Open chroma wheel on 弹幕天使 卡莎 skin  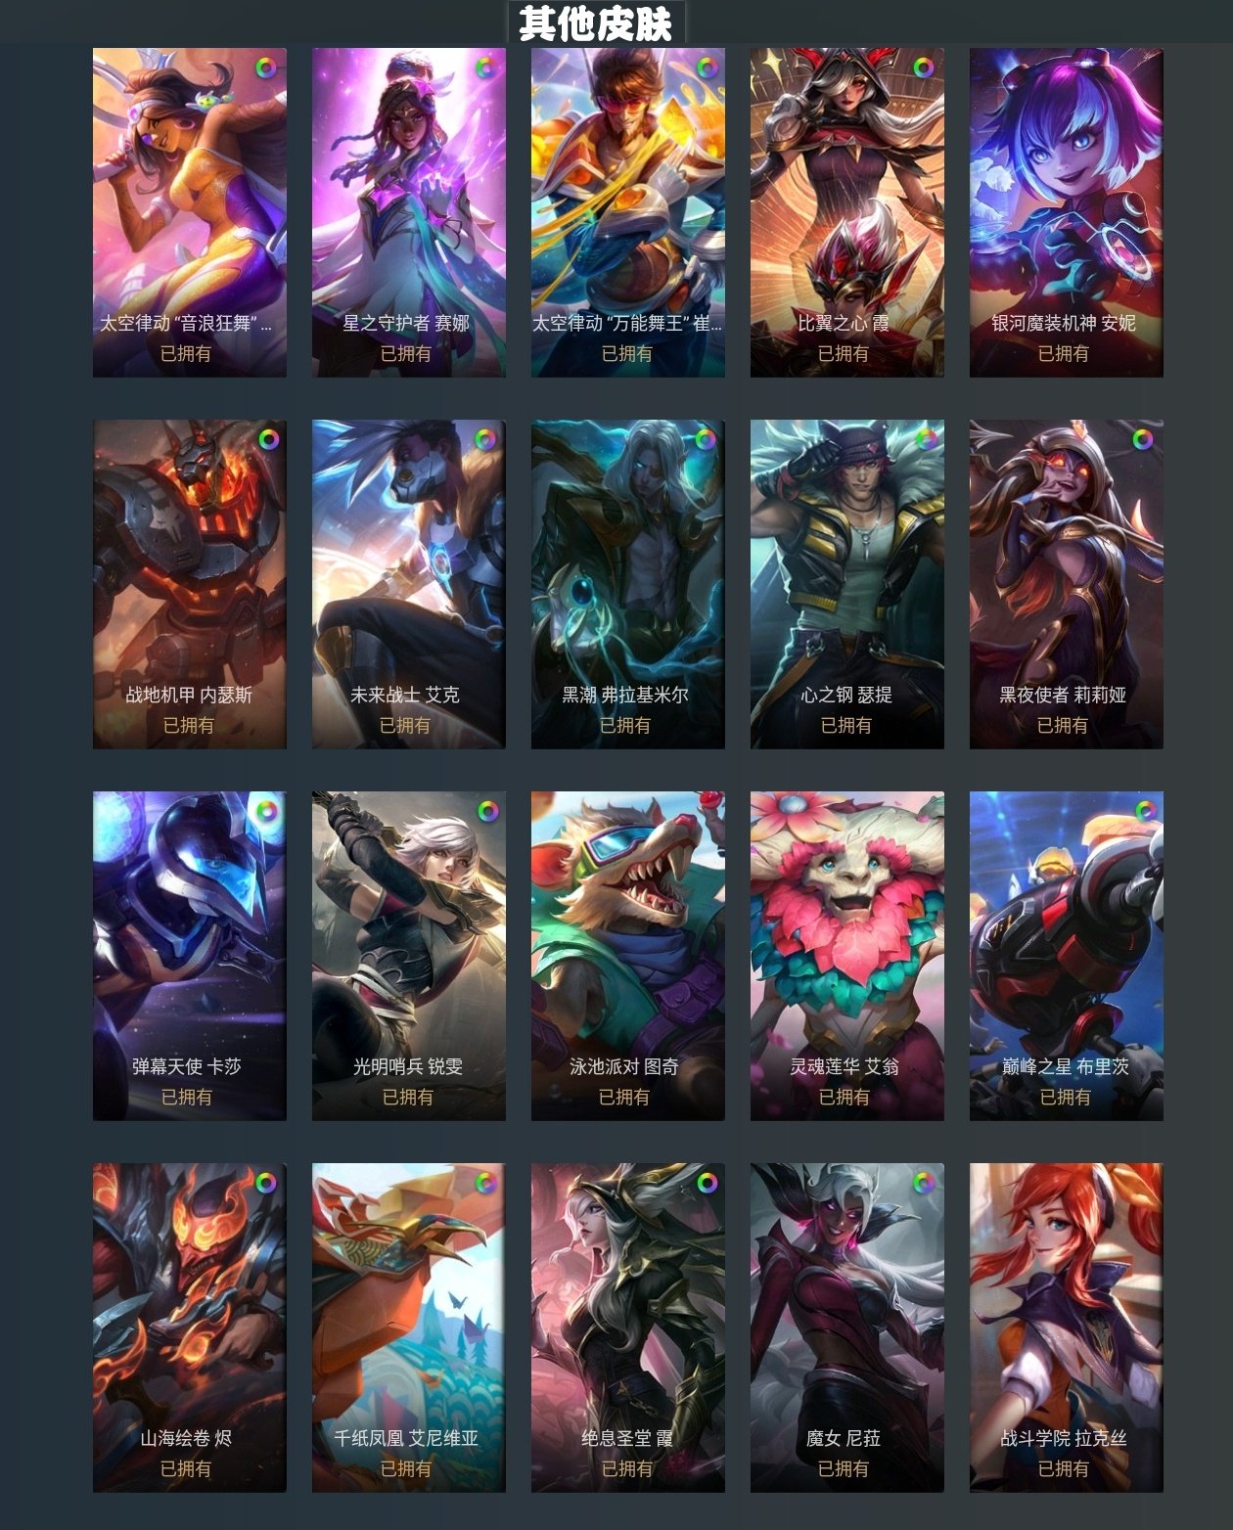(x=266, y=811)
